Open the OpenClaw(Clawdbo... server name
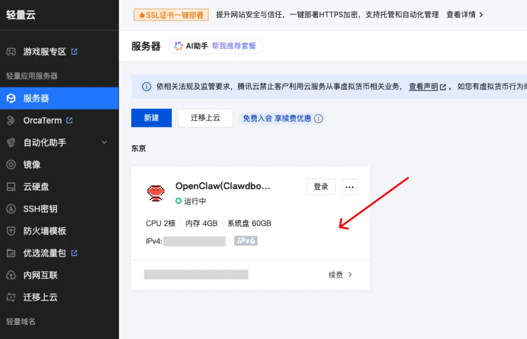The height and width of the screenshot is (339, 527). click(223, 186)
